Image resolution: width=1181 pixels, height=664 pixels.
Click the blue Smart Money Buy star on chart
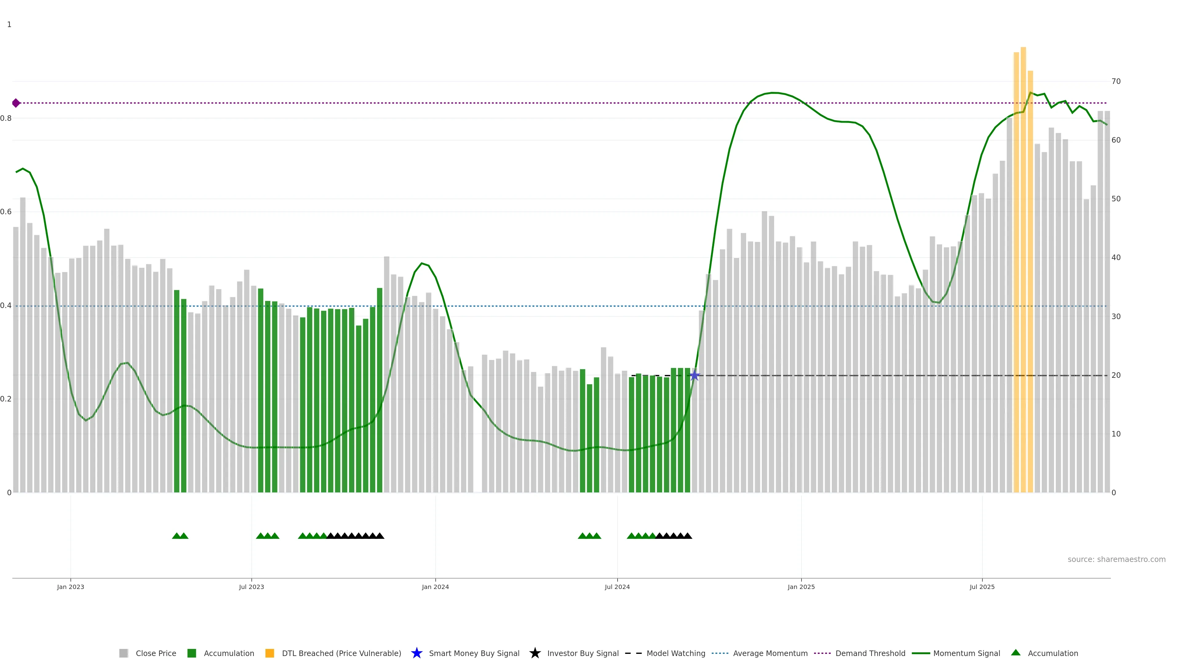[x=694, y=376]
